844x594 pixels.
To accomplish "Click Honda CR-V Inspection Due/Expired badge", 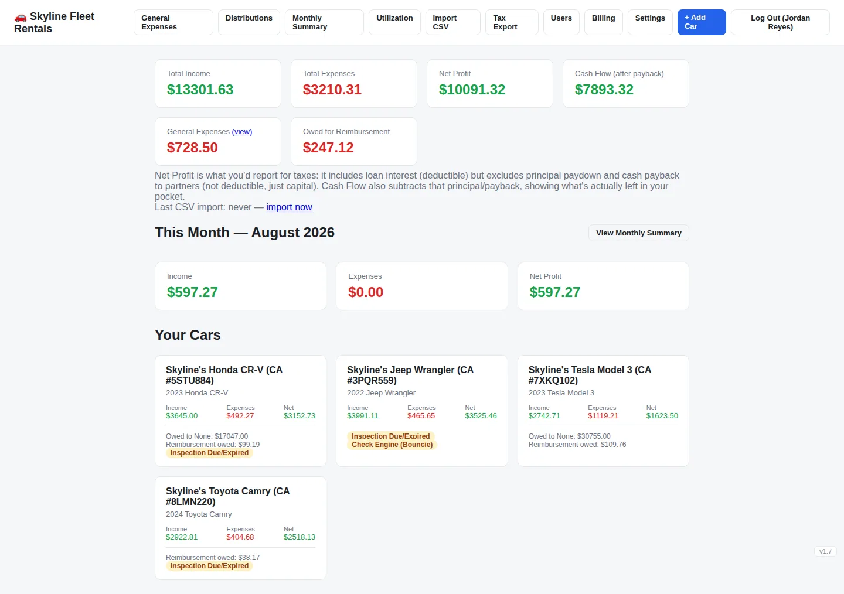I will 209,453.
